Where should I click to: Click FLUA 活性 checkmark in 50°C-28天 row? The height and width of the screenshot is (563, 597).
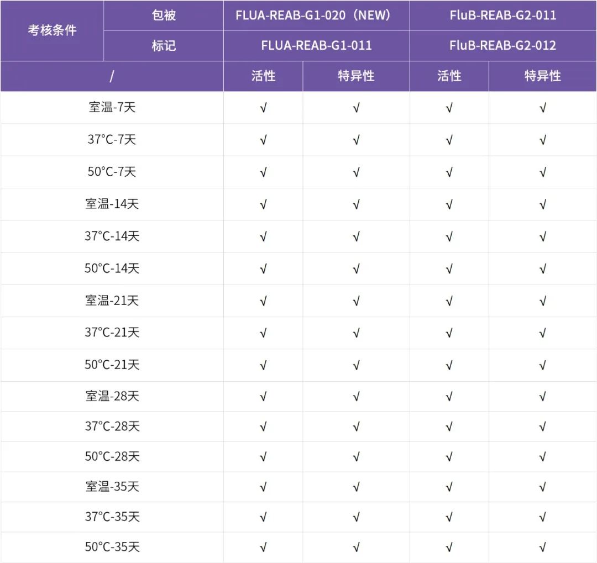(x=263, y=457)
